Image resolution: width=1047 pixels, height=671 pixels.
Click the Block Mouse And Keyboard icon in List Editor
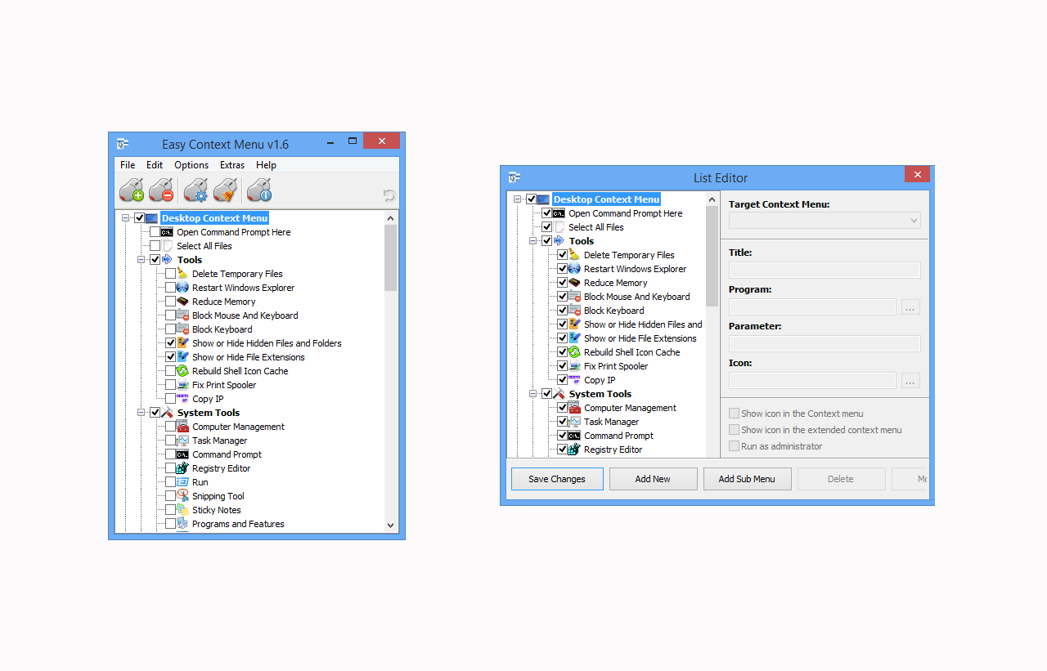point(574,297)
